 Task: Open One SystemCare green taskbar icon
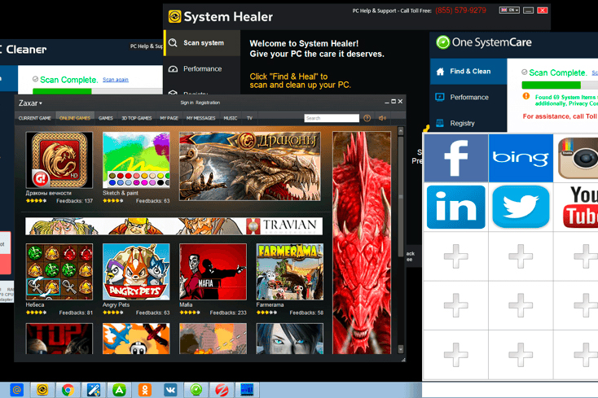(x=196, y=390)
